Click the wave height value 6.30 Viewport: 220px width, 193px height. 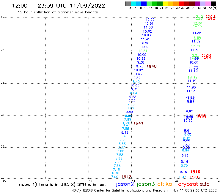pyautogui.click(x=115, y=173)
